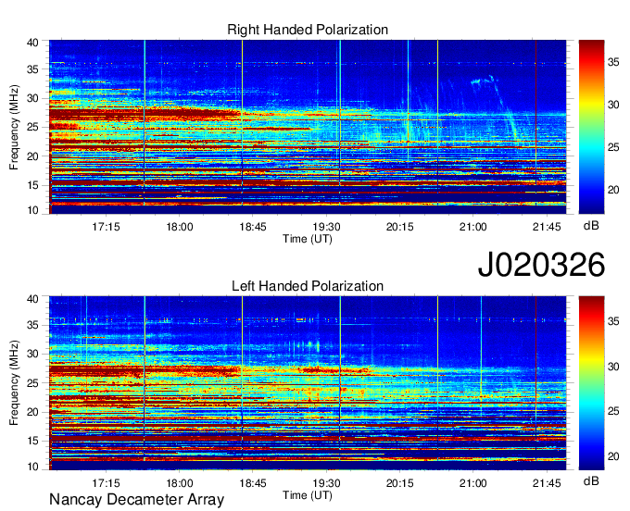Click the 30 MHz tick on Left Handed frequency axis
The height and width of the screenshot is (511, 630).
[32, 354]
